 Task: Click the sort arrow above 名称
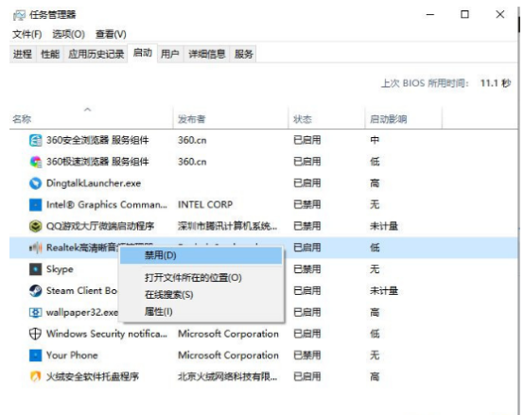(88, 109)
